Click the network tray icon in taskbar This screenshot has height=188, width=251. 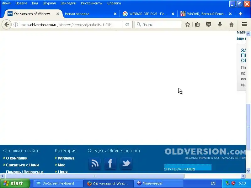click(x=227, y=183)
